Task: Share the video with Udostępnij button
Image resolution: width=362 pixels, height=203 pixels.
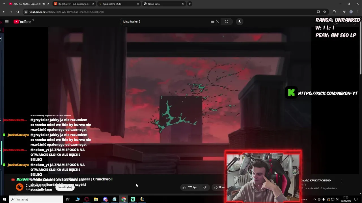Action: [219, 187]
